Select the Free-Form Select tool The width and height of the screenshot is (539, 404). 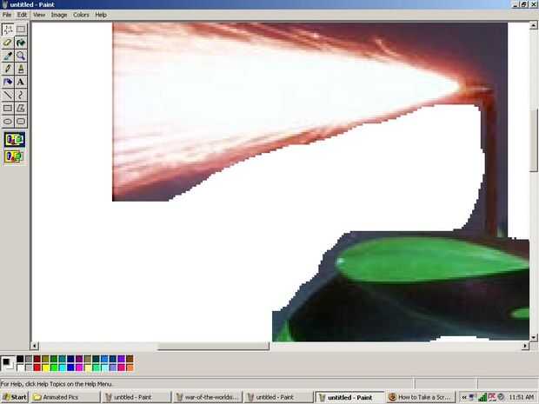pyautogui.click(x=8, y=30)
